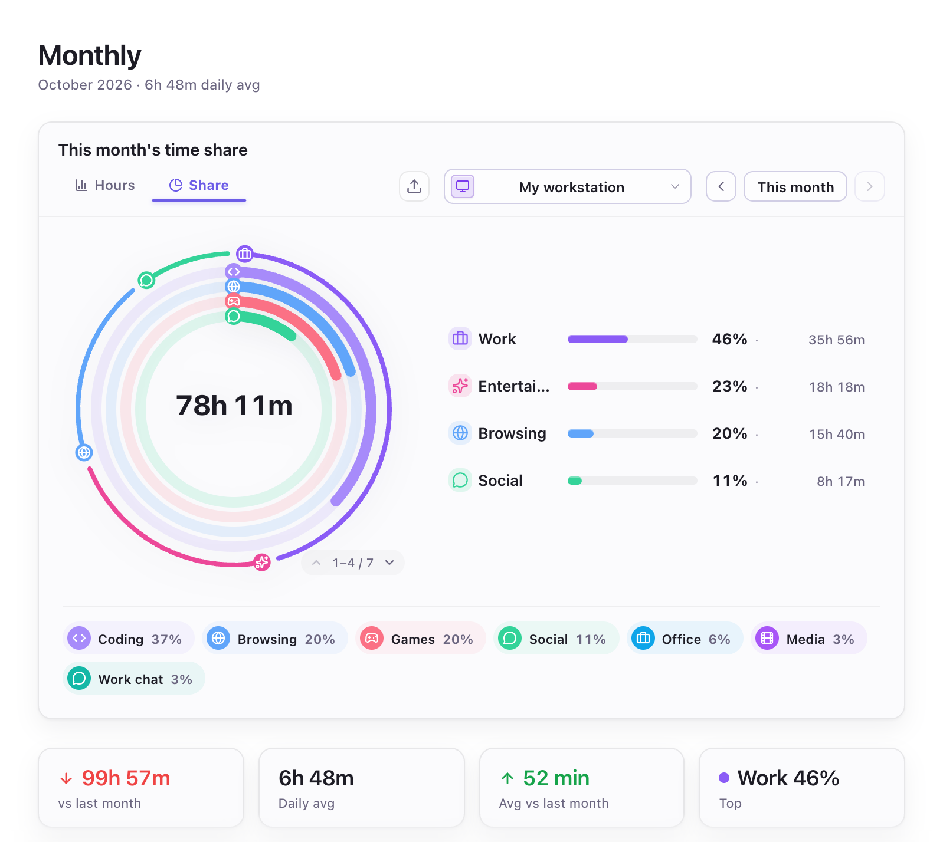This screenshot has height=842, width=943.
Task: Click the Work briefcase icon in legend
Action: pos(460,338)
